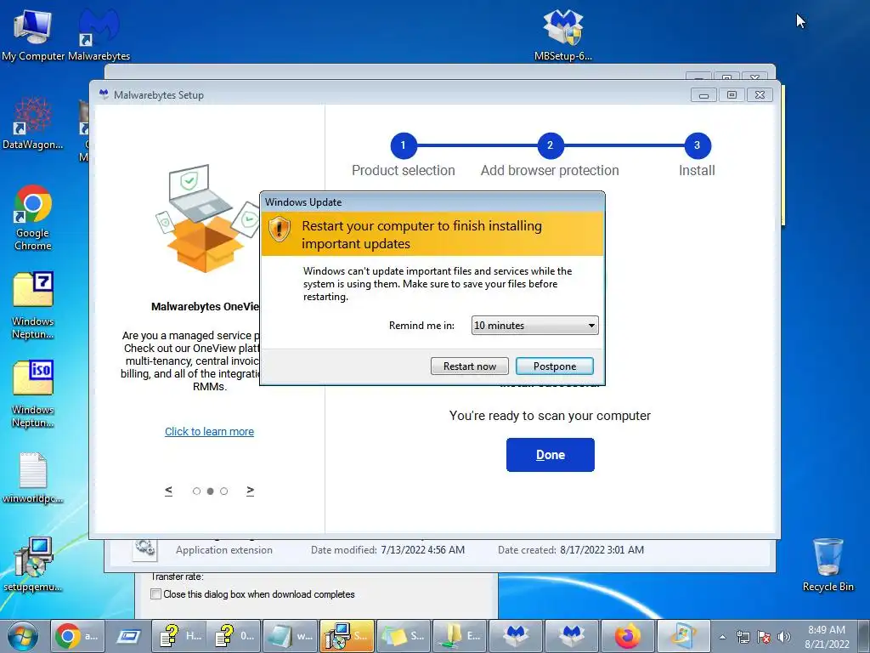The width and height of the screenshot is (870, 653).
Task: Click Malwarebytes Setup title bar logo
Action: 104,94
